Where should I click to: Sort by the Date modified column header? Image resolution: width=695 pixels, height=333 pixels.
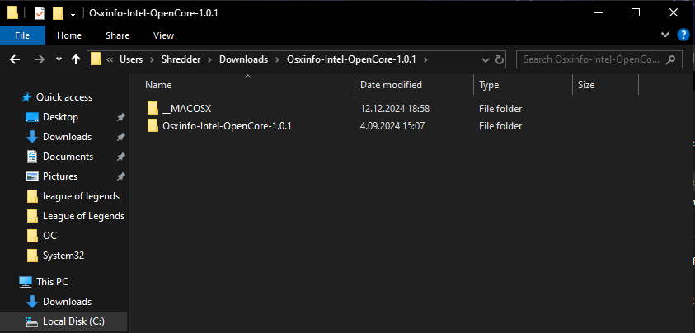(x=391, y=85)
